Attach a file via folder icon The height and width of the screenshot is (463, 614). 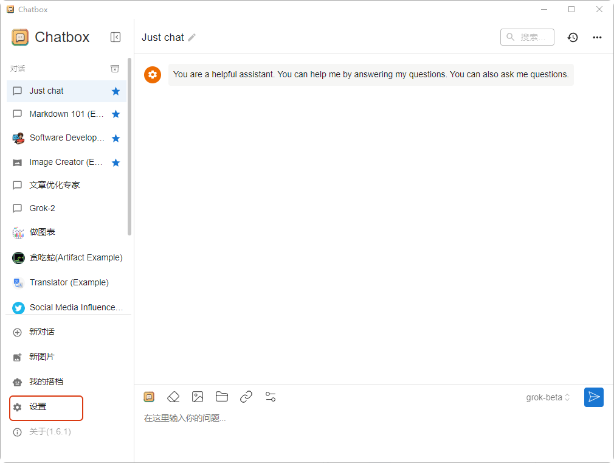(222, 397)
